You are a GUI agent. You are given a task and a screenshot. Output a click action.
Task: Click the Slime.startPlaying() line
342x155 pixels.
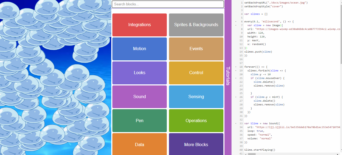click(260, 150)
